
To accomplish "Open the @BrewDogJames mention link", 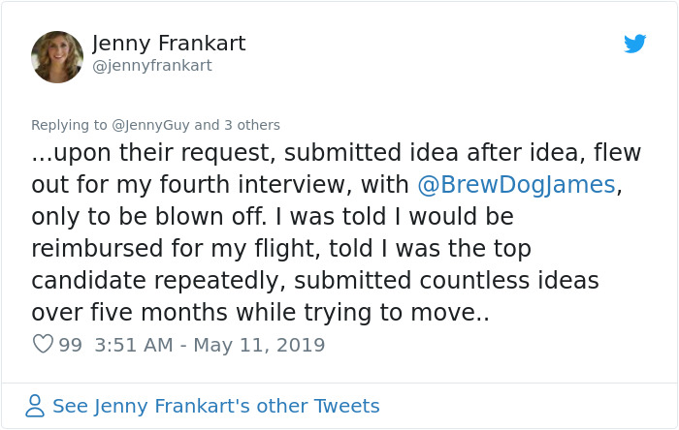I will pyautogui.click(x=516, y=184).
